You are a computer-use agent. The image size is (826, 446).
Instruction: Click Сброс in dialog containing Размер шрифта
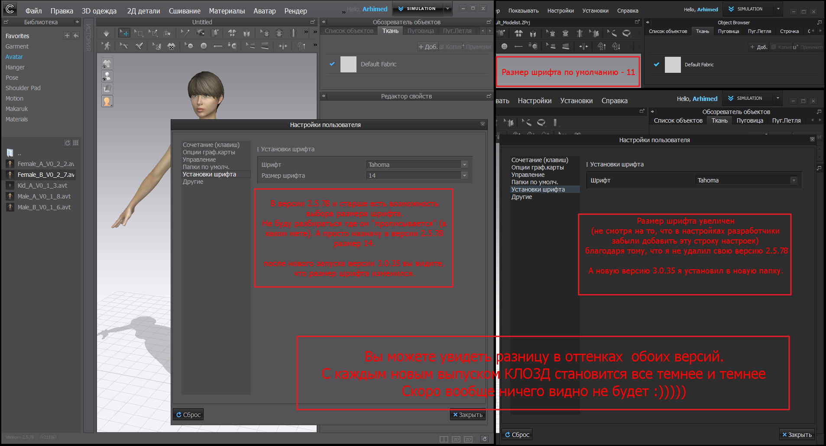(x=188, y=415)
